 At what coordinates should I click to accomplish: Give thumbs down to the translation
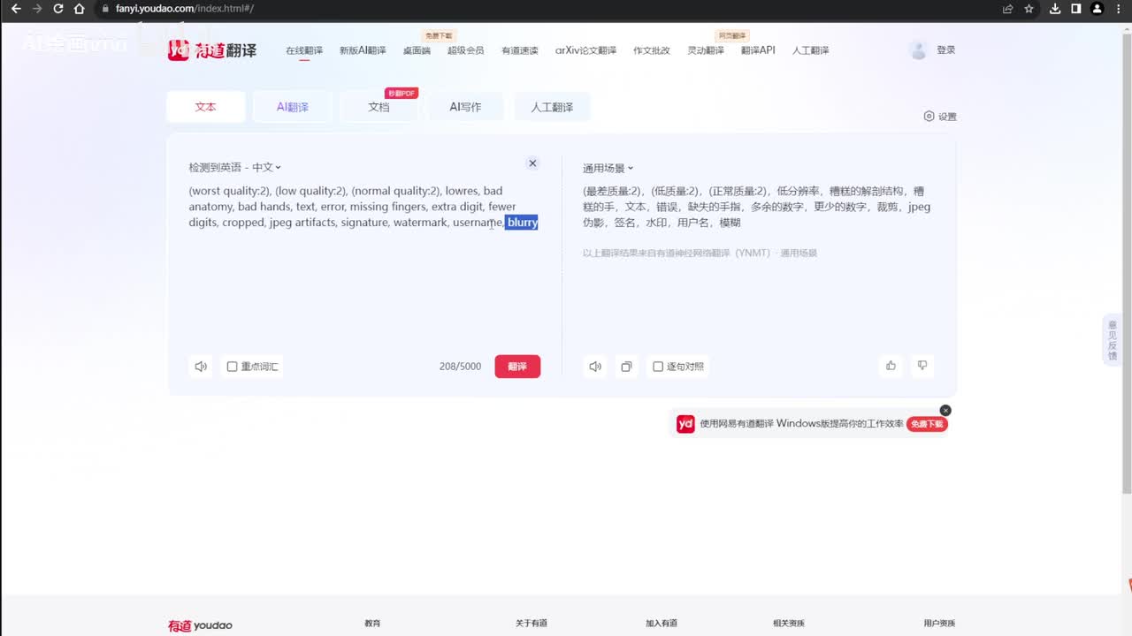click(x=922, y=366)
